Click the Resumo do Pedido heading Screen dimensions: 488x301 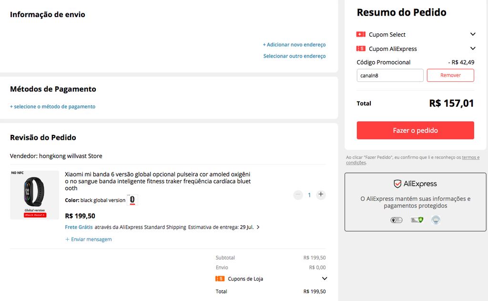point(401,12)
